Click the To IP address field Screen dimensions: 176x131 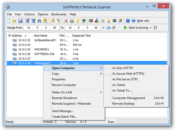(83, 28)
